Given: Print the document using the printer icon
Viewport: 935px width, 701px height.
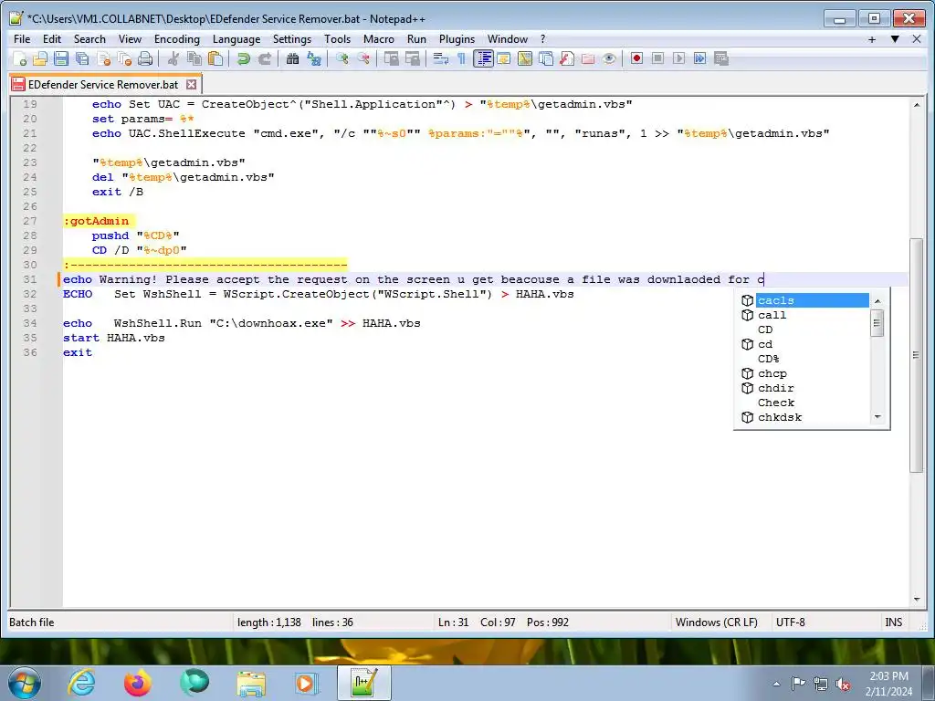Looking at the screenshot, I should coord(145,58).
